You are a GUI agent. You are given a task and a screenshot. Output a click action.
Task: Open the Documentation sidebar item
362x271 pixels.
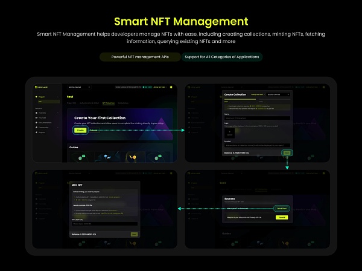point(43,123)
